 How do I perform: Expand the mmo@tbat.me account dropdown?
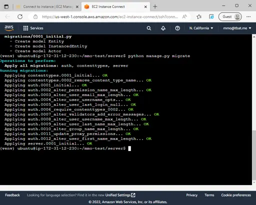click(237, 28)
